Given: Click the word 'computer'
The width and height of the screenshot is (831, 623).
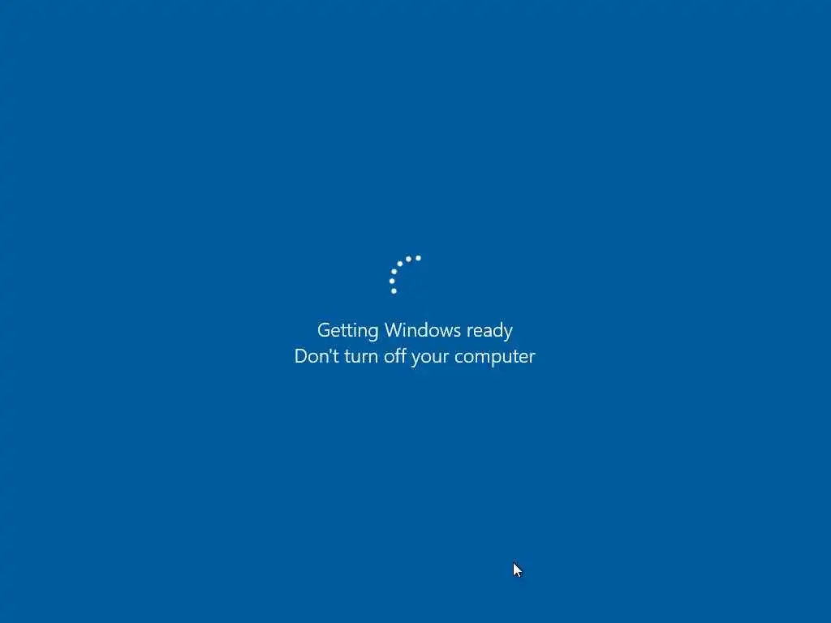Looking at the screenshot, I should click(495, 358).
